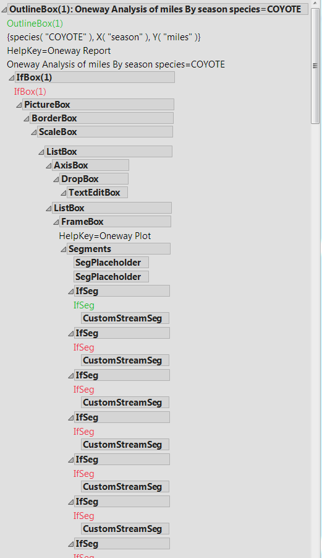Collapse the AxisBox node triangle

click(x=49, y=166)
